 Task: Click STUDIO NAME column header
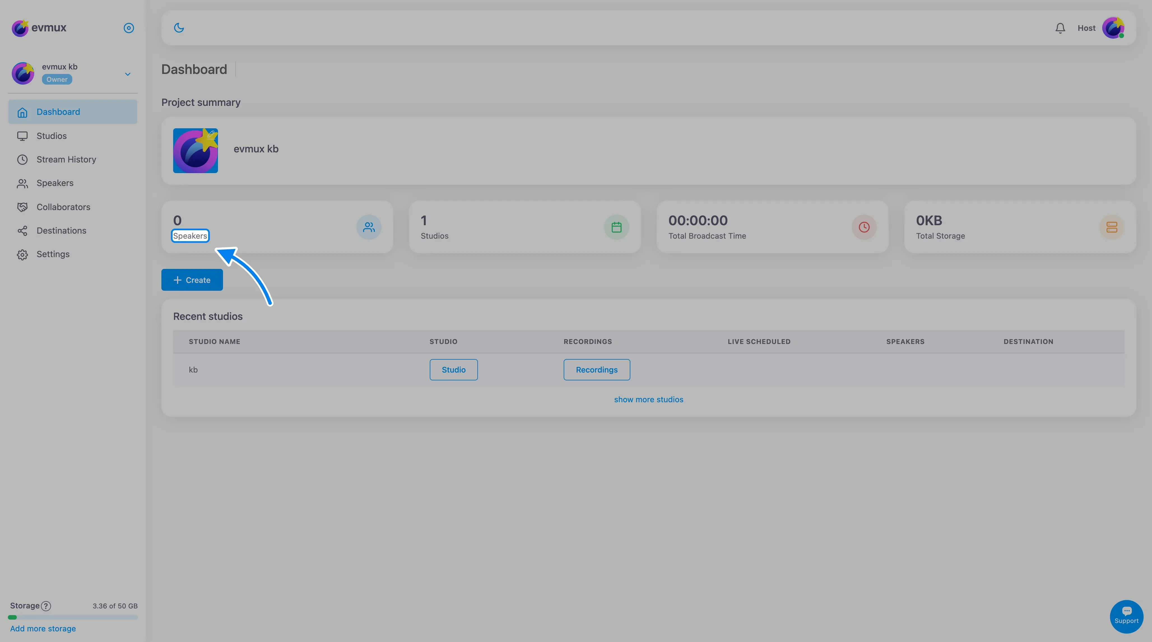pyautogui.click(x=214, y=341)
